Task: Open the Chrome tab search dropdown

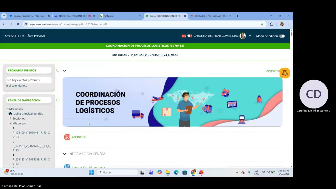Action: point(4,16)
